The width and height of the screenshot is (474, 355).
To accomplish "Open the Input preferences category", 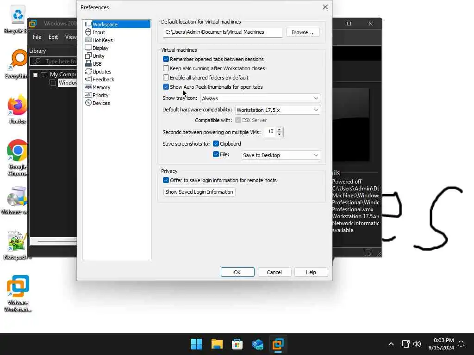I will pyautogui.click(x=99, y=32).
